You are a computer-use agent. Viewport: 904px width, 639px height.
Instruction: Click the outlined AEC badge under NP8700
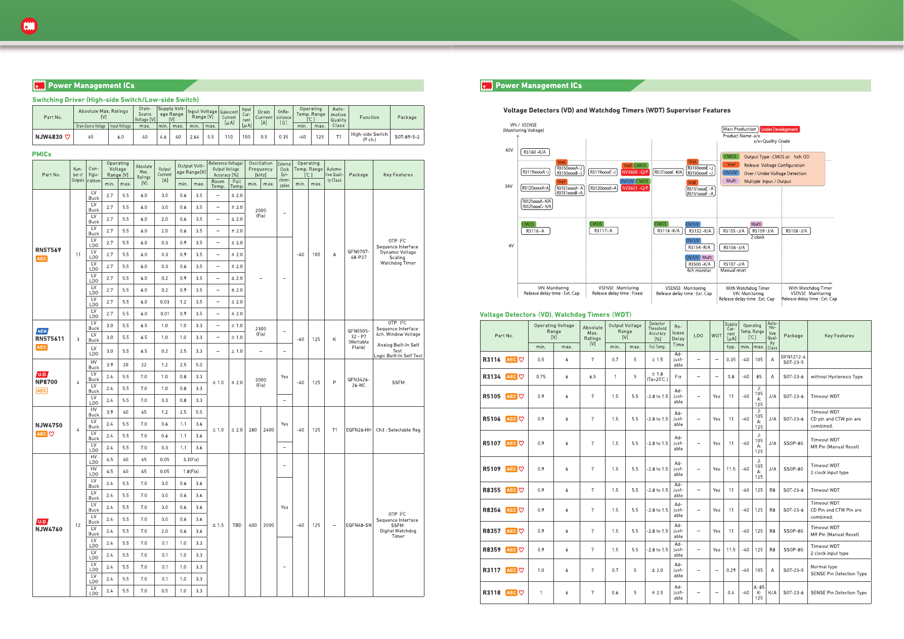pyautogui.click(x=41, y=391)
